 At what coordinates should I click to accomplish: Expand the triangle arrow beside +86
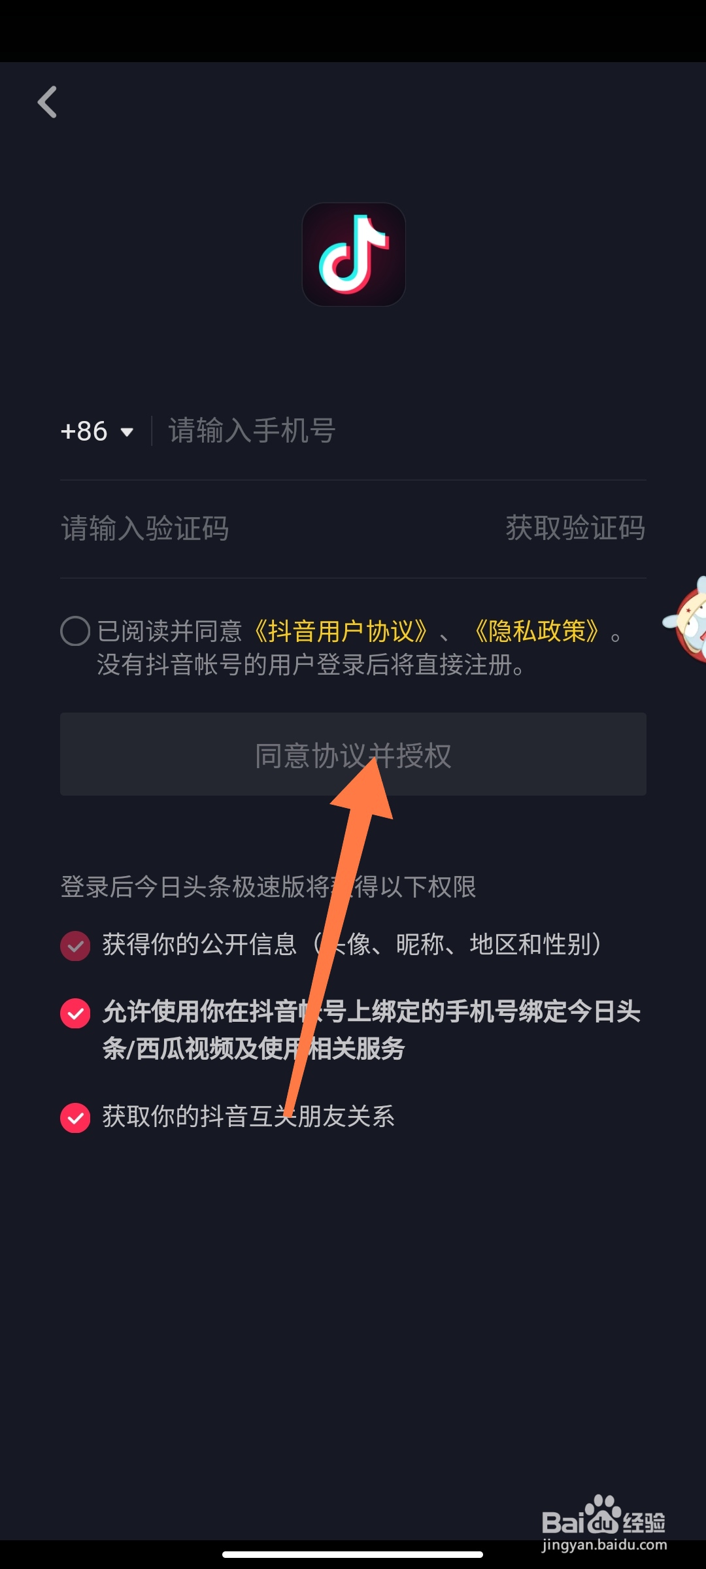click(127, 432)
